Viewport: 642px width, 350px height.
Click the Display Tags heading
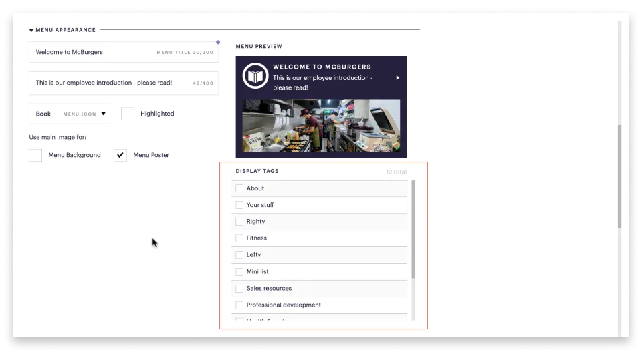coord(257,171)
